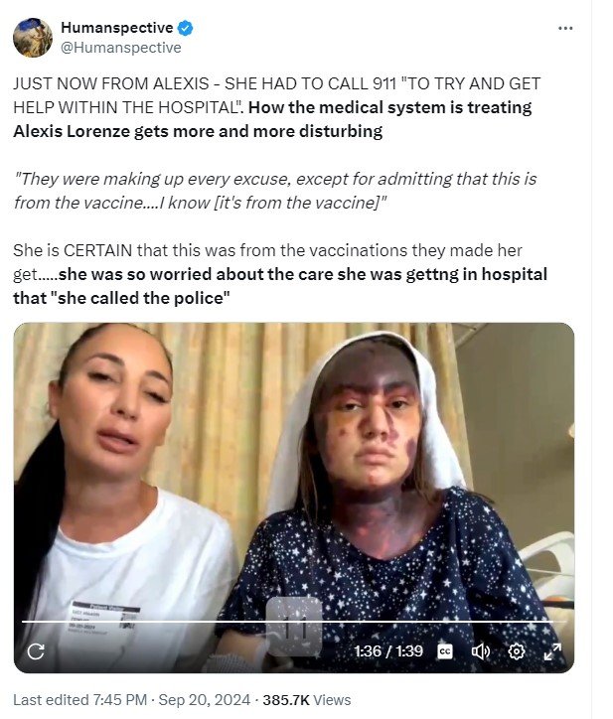Screen dimensions: 613x719
Task: Seek on the video progress bar
Action: [x=294, y=622]
